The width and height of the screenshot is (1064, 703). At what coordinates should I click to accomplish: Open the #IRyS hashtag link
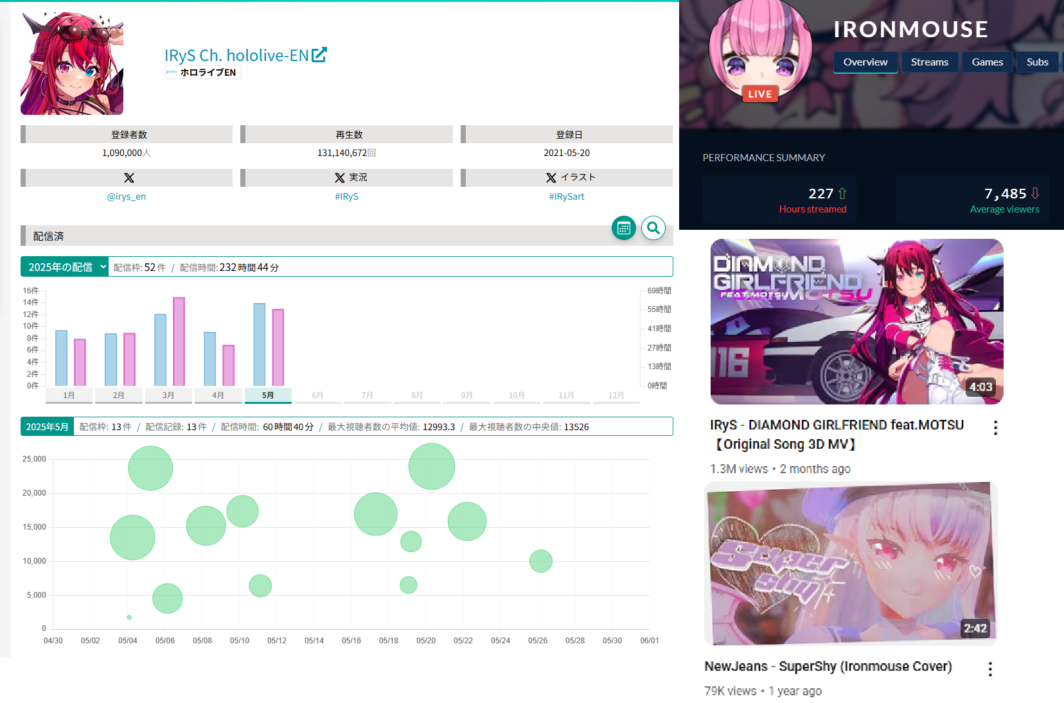(x=347, y=196)
